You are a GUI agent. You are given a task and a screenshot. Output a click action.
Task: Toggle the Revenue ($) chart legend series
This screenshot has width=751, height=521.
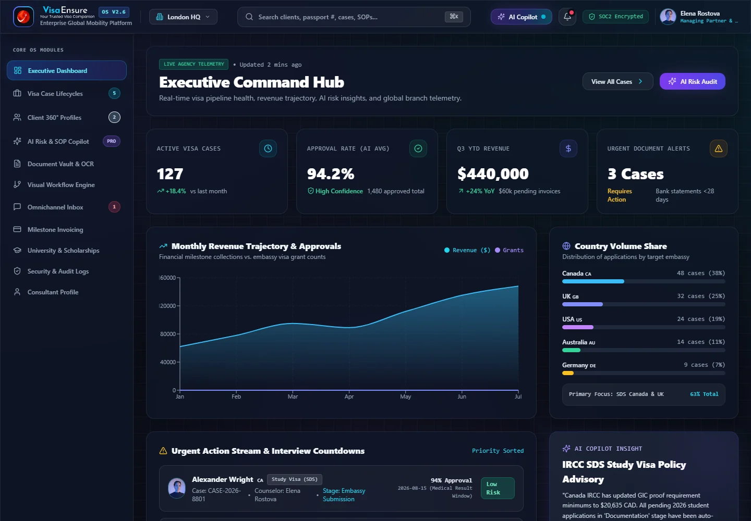click(467, 250)
